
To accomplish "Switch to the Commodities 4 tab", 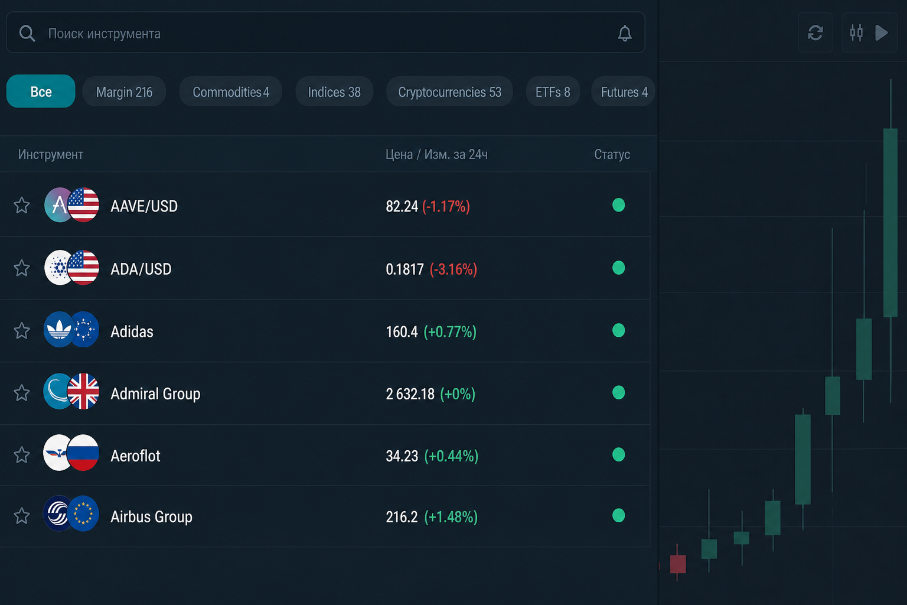I will pyautogui.click(x=231, y=92).
